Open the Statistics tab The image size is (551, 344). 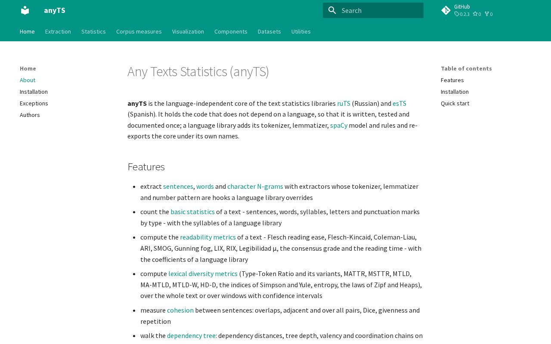(93, 31)
